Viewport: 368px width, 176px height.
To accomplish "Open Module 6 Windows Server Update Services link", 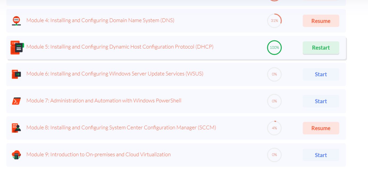I will (x=115, y=74).
